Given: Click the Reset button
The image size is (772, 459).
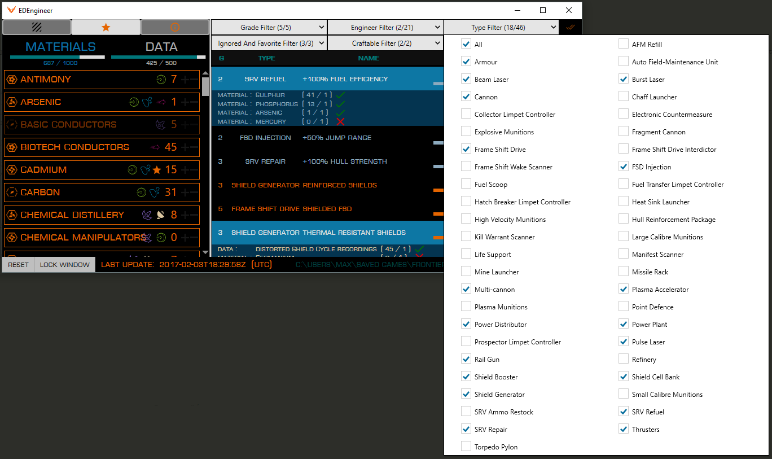Looking at the screenshot, I should click(x=18, y=265).
